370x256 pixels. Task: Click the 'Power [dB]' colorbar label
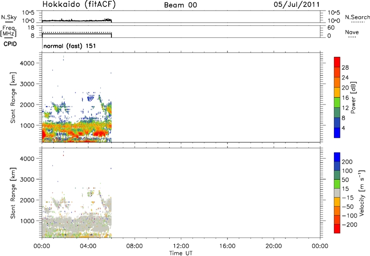point(353,98)
